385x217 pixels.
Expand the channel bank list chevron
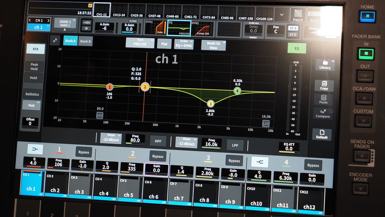point(281,14)
